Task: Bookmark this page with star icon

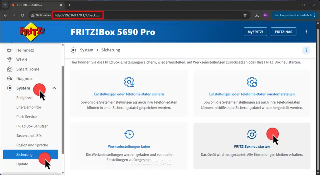Action: 245,15
